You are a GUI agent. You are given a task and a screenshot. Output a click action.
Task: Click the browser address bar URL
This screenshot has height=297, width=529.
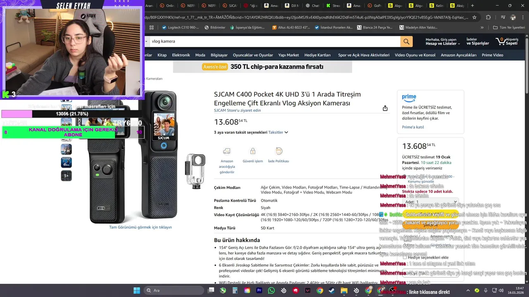pyautogui.click(x=306, y=17)
